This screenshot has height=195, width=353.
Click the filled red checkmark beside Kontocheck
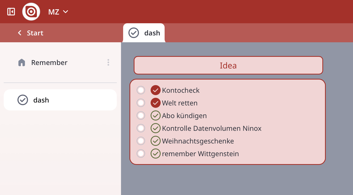156,90
